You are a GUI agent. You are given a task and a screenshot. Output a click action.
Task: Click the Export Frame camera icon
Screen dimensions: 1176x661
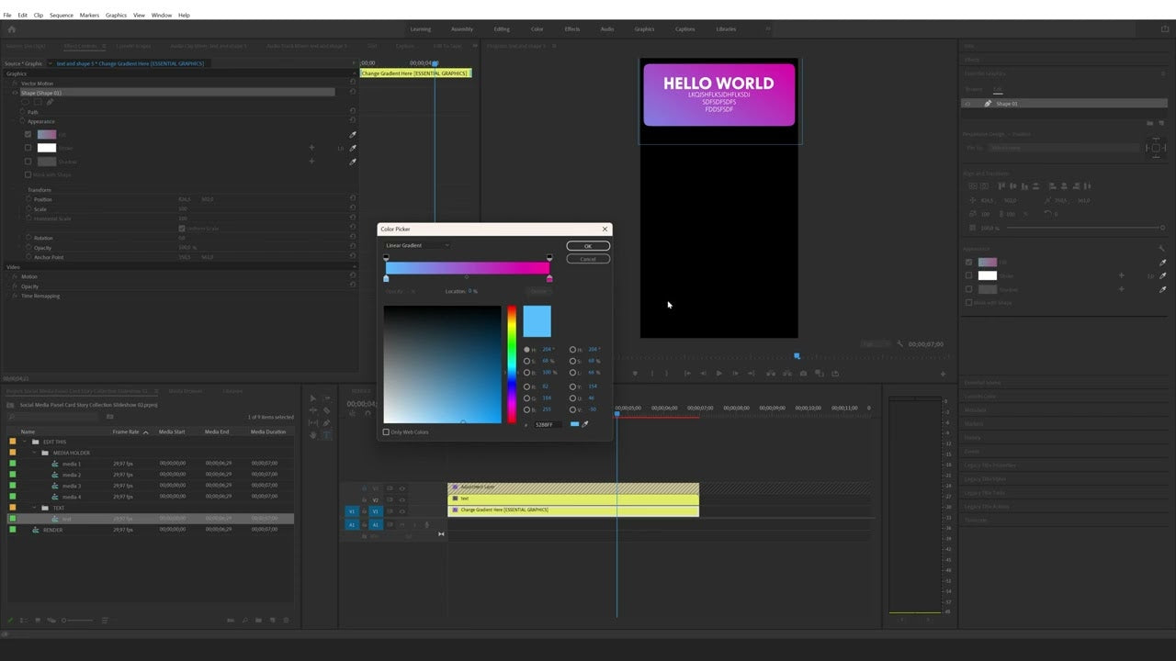click(802, 373)
